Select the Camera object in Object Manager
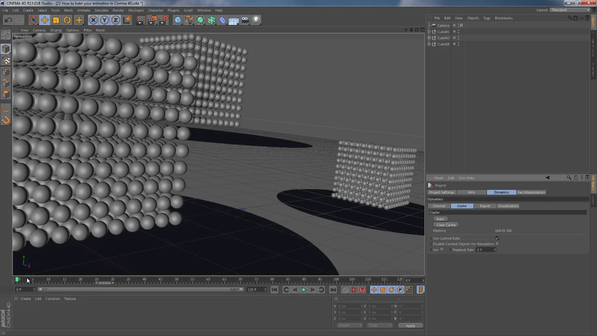 443,25
